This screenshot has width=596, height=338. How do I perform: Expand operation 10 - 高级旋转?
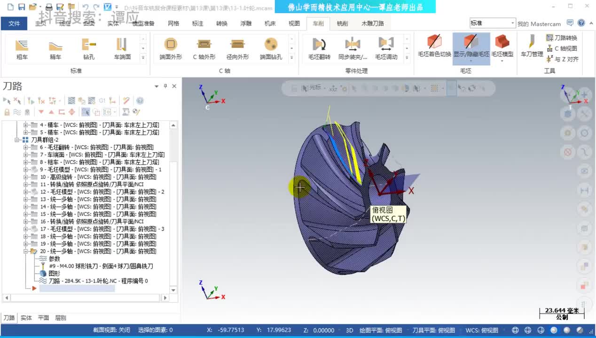[26, 177]
